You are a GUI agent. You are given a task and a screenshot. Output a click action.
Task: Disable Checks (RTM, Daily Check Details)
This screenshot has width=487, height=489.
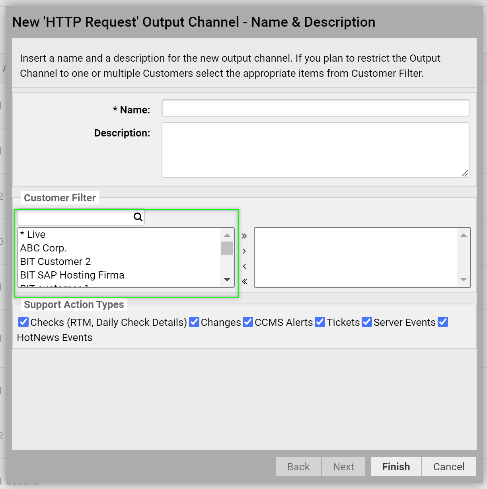[x=23, y=322]
